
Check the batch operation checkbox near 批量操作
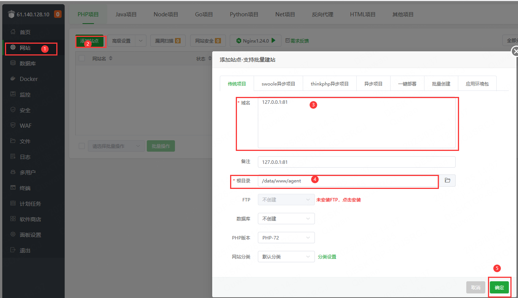pos(81,146)
